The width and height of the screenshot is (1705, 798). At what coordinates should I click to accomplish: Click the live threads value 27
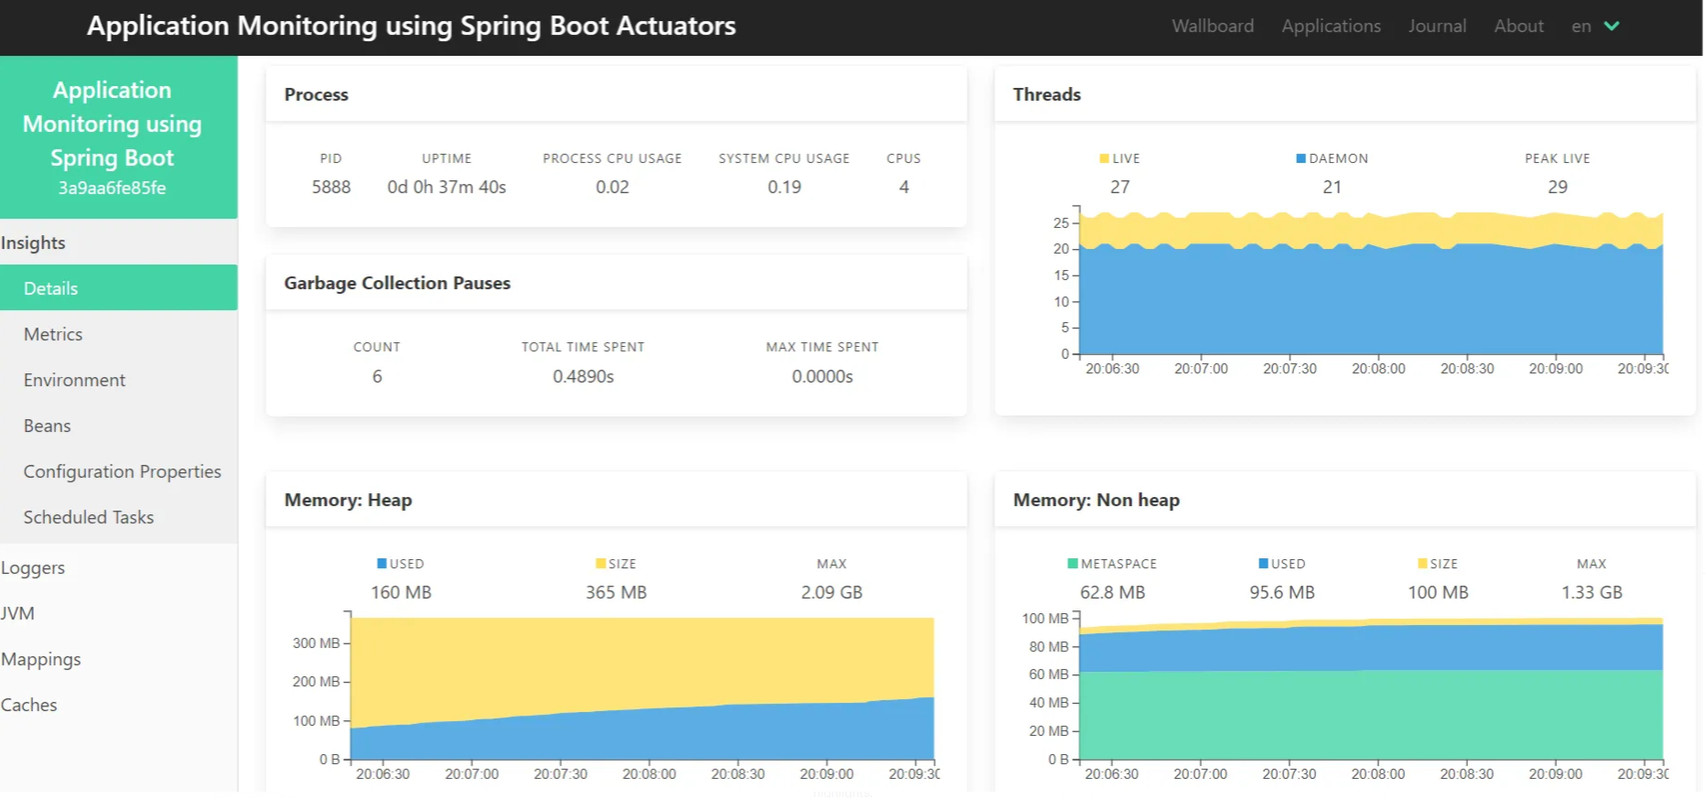1120,187
